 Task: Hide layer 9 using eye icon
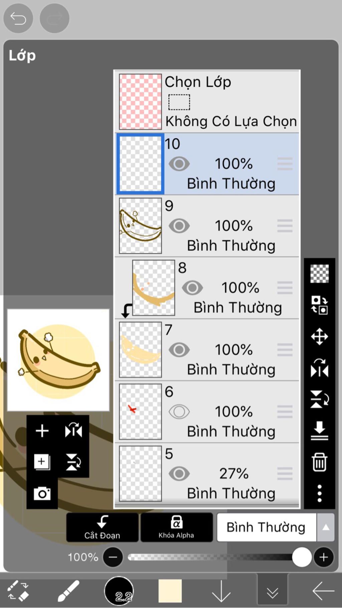click(x=179, y=226)
